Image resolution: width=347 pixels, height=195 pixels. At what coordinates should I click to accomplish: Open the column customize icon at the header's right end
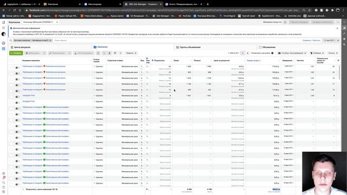pos(338,60)
